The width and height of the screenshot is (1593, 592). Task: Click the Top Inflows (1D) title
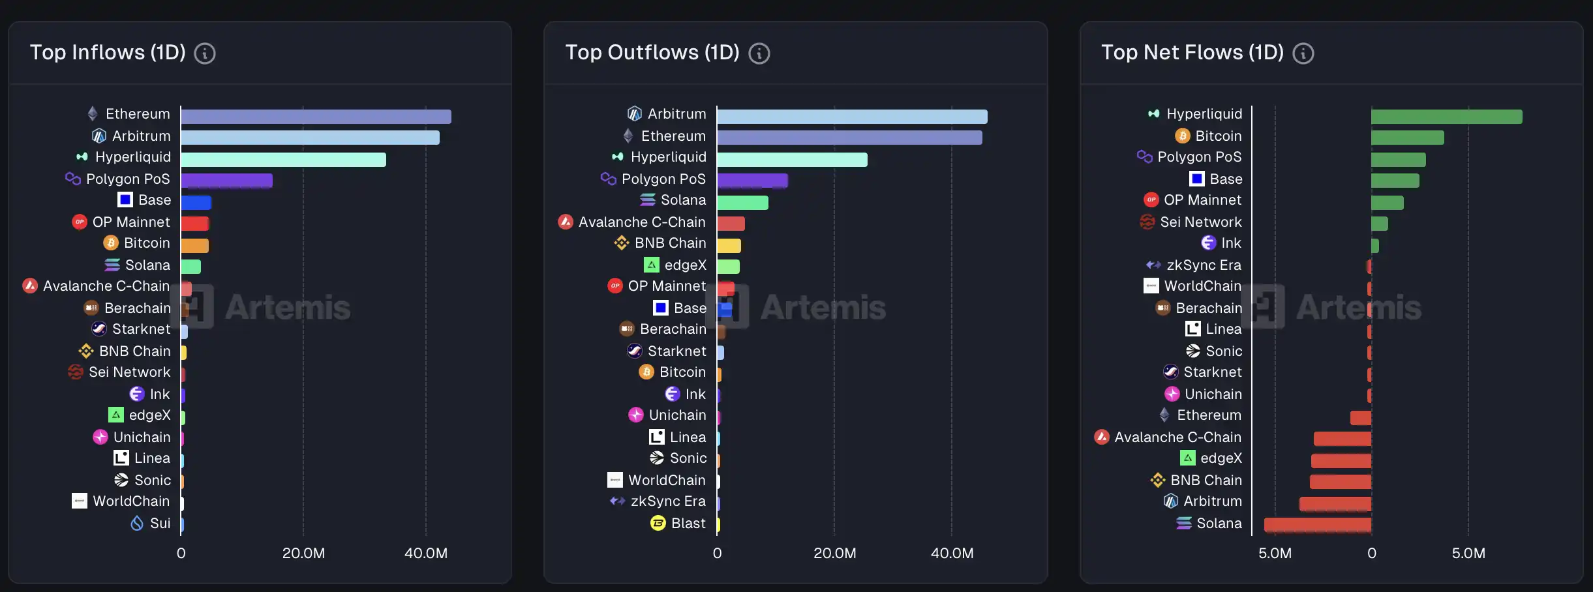pos(108,53)
